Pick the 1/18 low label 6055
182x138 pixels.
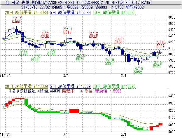point(35,60)
